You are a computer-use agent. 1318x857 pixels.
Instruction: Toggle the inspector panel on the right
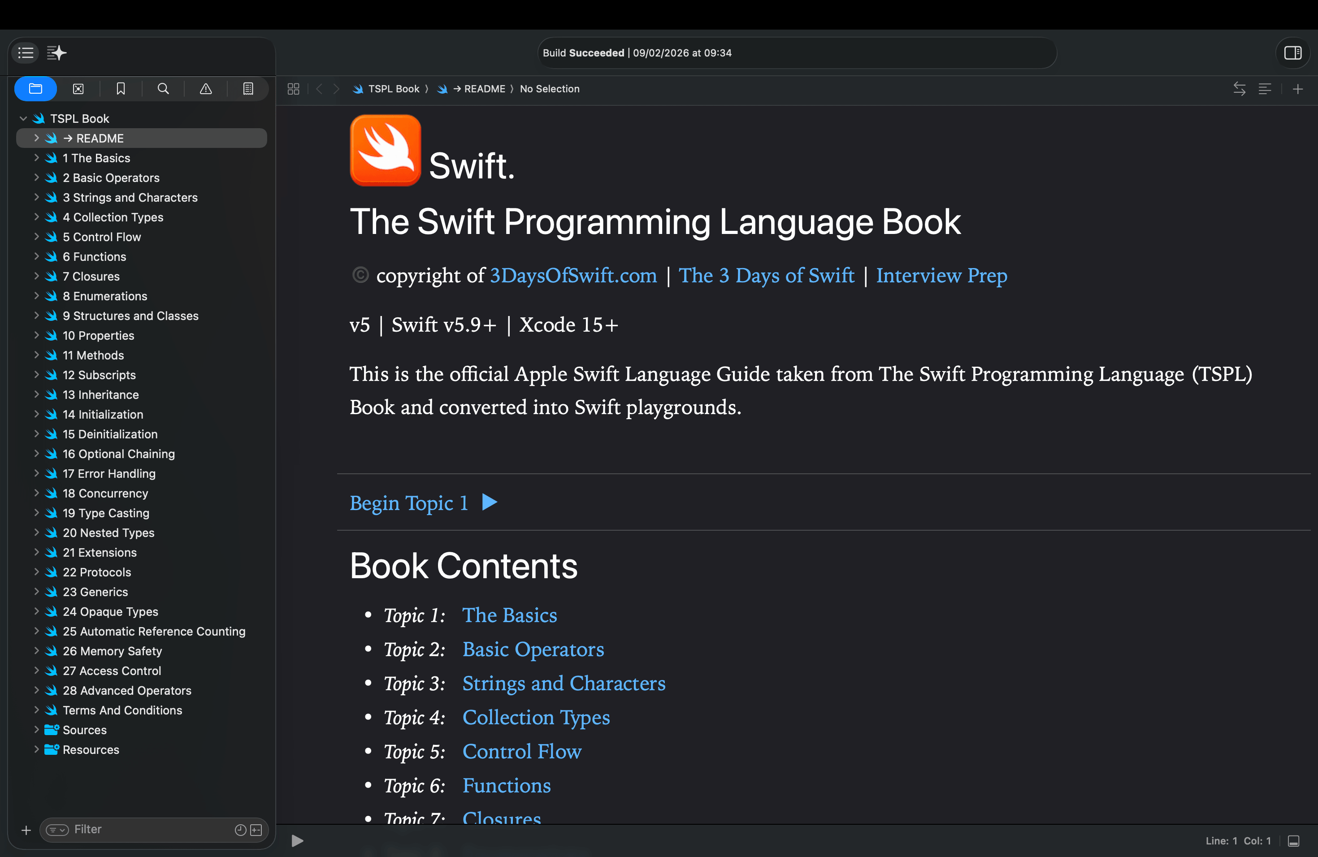click(1292, 52)
